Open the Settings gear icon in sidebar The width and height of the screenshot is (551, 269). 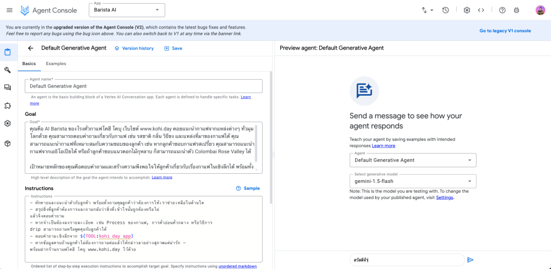point(8,123)
